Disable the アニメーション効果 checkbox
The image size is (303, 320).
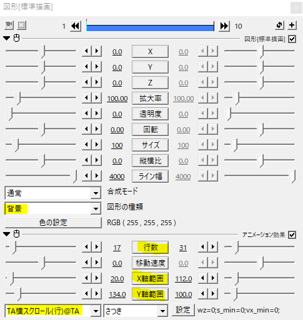(292, 235)
